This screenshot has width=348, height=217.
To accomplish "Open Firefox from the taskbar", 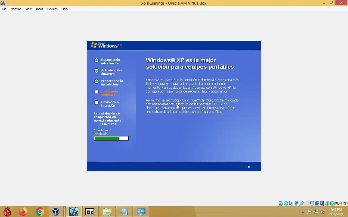I will point(23,212).
